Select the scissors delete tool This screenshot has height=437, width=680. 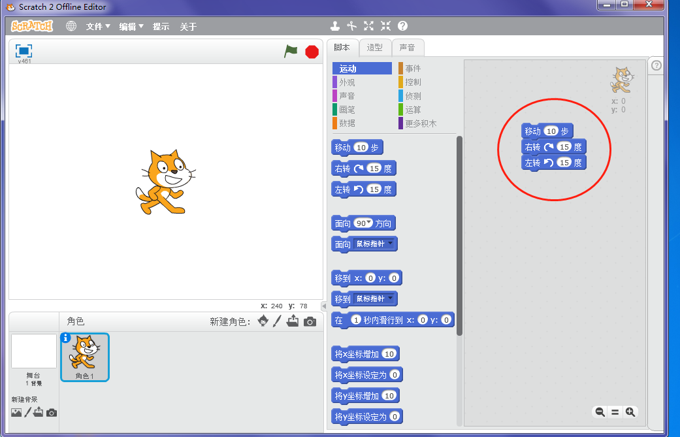point(351,26)
